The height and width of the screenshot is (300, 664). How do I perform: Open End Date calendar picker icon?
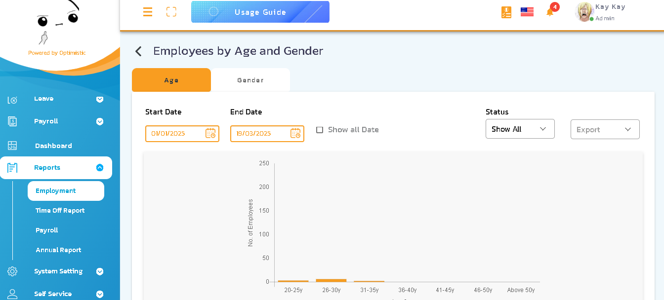point(295,133)
